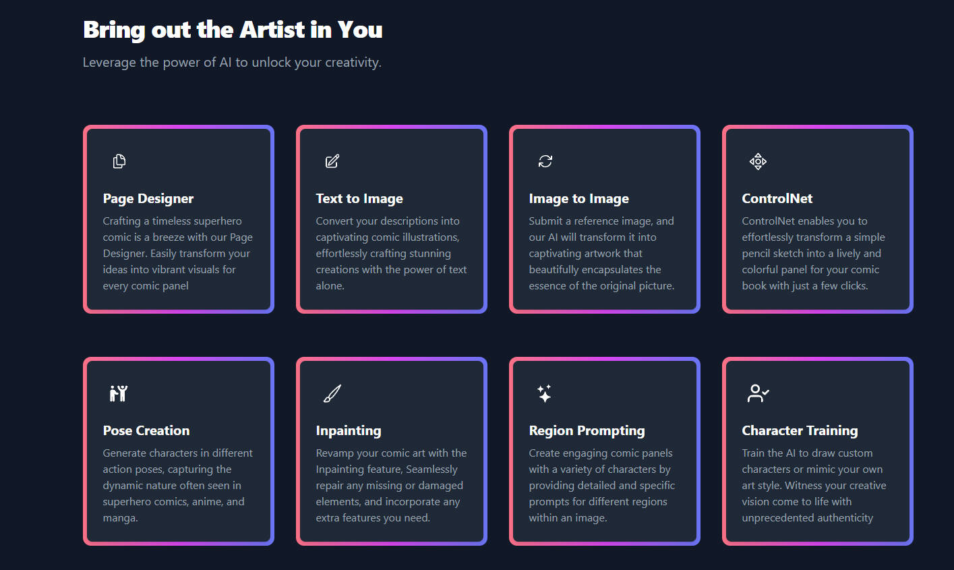This screenshot has height=570, width=954.
Task: Click the Region Prompting sparkles icon
Action: 545,393
